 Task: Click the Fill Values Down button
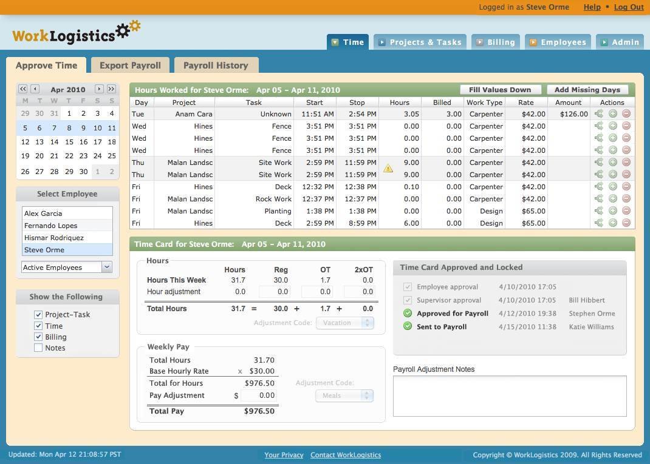501,90
